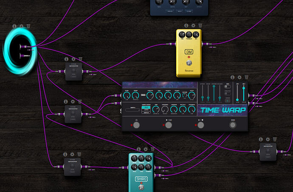The height and width of the screenshot is (192, 293).
Task: Click the Scan knob on Time Warp
Action: 127,95
